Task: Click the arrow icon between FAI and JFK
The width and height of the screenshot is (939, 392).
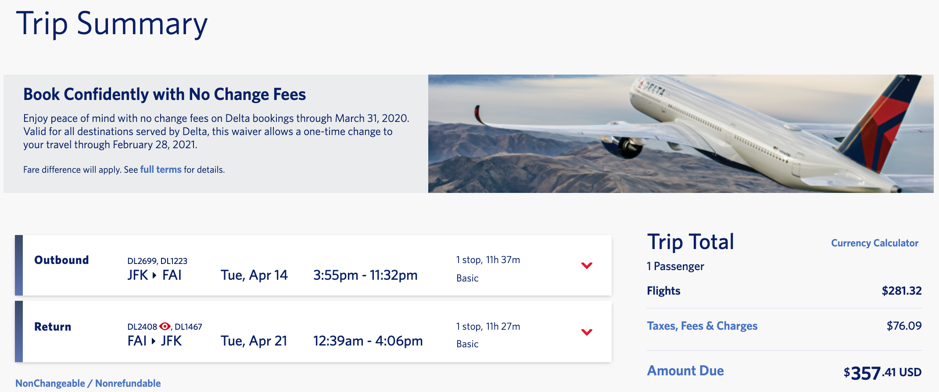Action: [154, 341]
